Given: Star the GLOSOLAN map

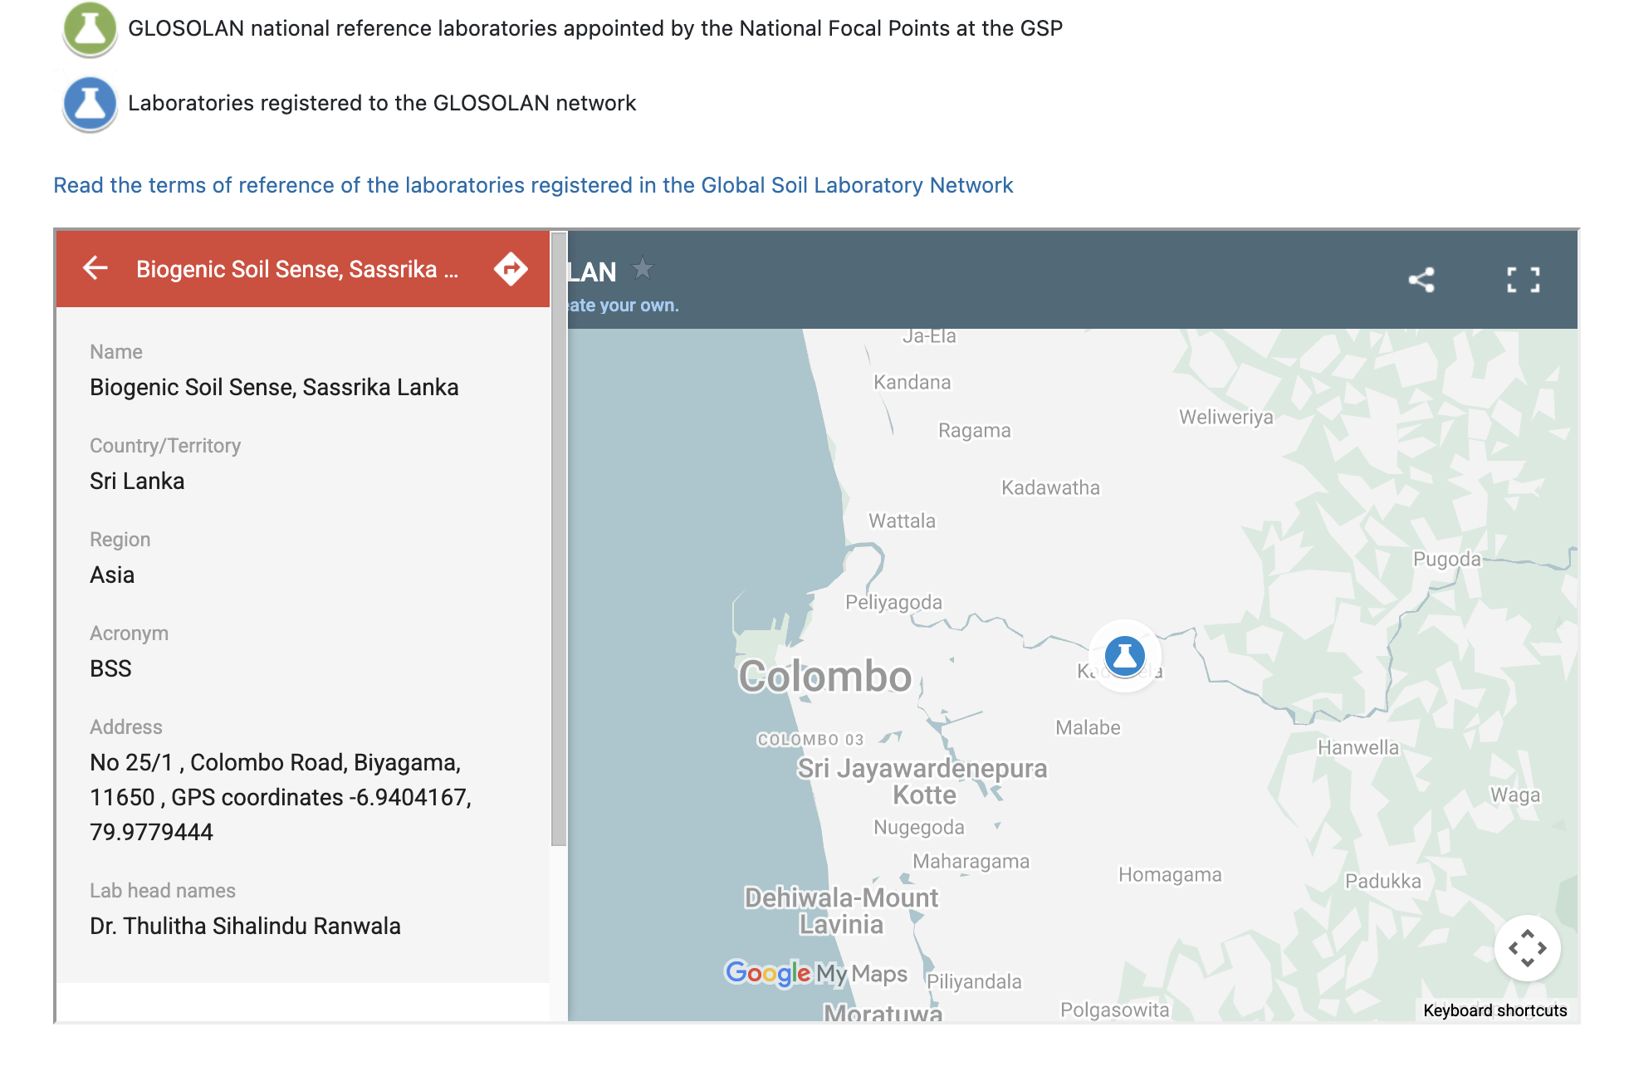Looking at the screenshot, I should [x=642, y=269].
